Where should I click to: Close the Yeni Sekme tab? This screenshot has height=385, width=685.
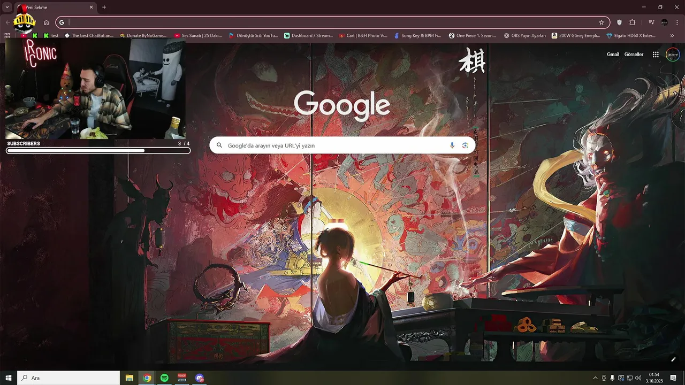[92, 7]
